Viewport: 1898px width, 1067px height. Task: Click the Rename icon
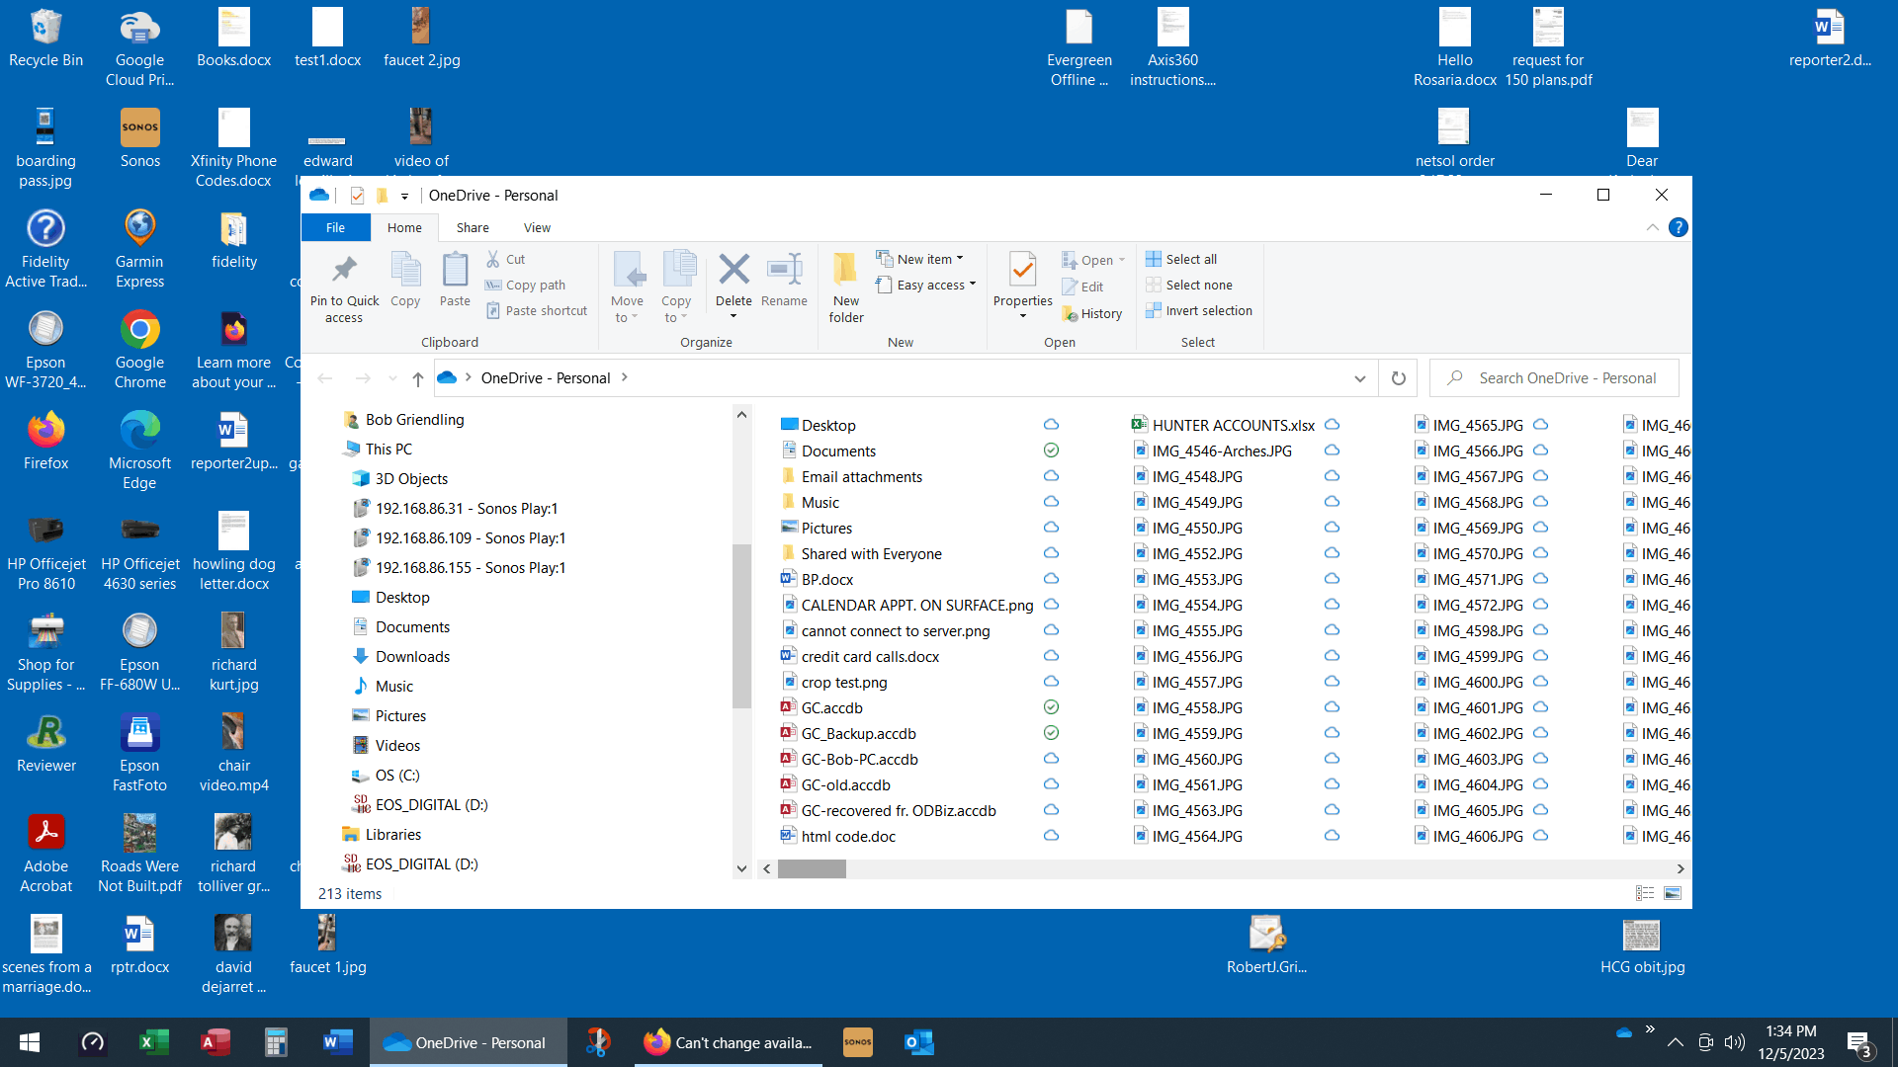tap(784, 270)
